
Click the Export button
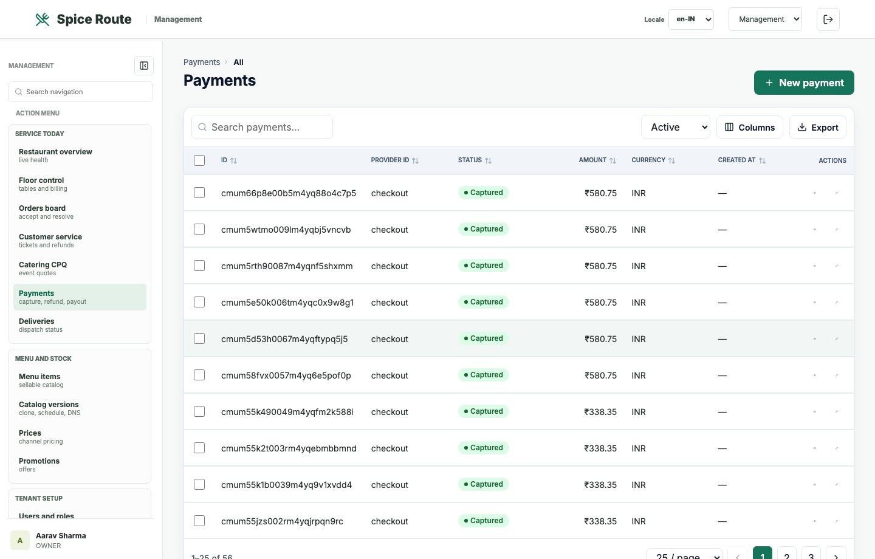point(818,127)
